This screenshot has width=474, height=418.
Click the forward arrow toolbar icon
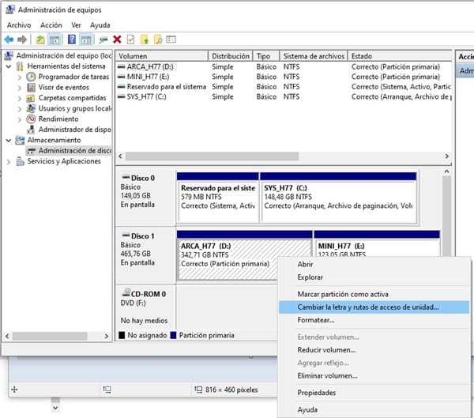(x=22, y=40)
